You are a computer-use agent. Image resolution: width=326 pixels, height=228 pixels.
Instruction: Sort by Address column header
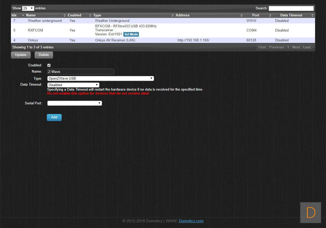(x=182, y=15)
